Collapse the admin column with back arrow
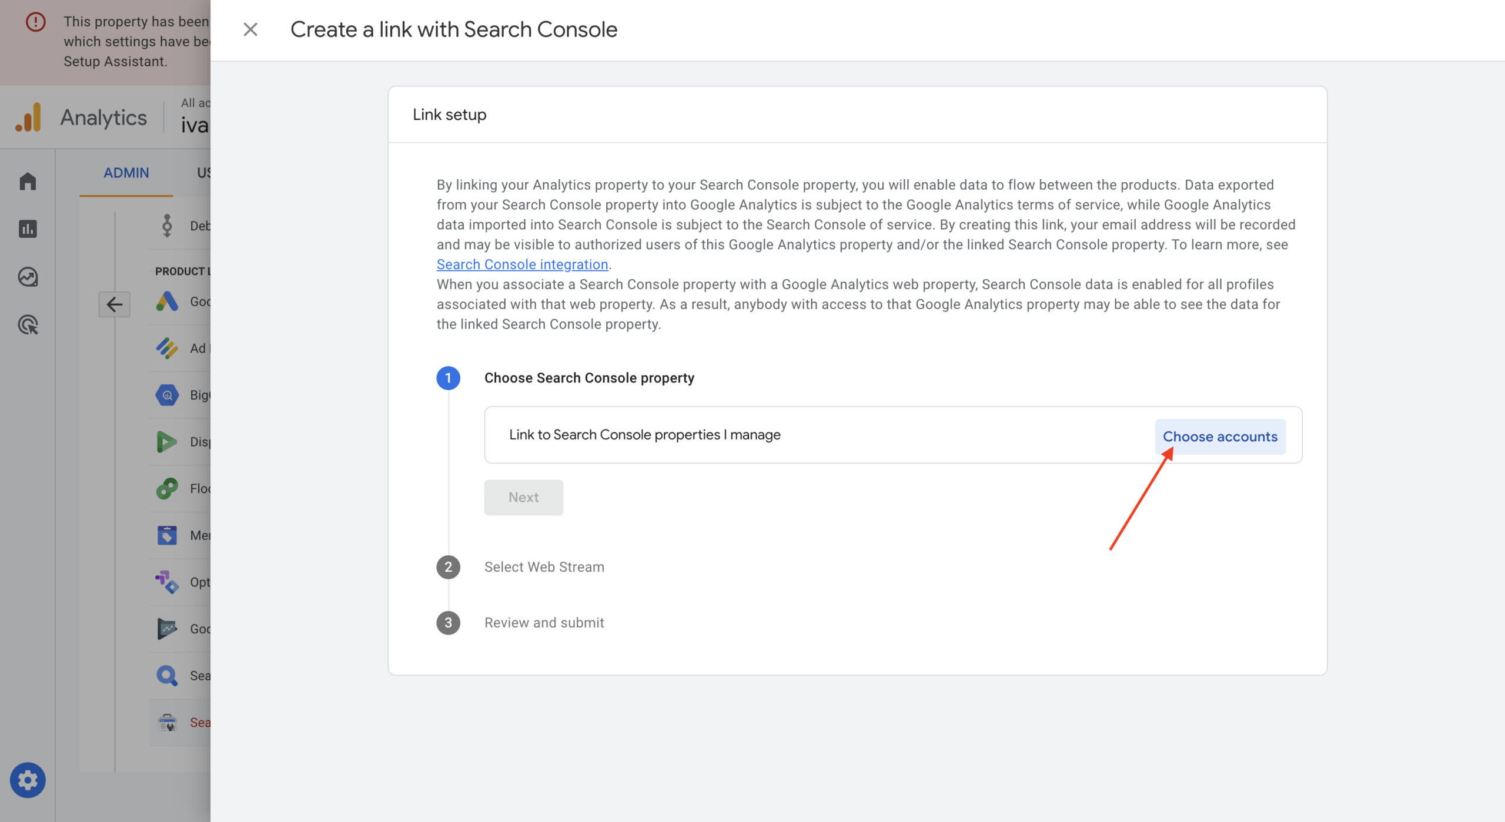 click(x=114, y=304)
